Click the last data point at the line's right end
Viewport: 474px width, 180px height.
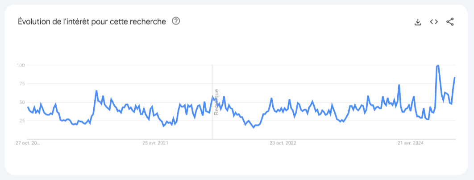coord(455,78)
